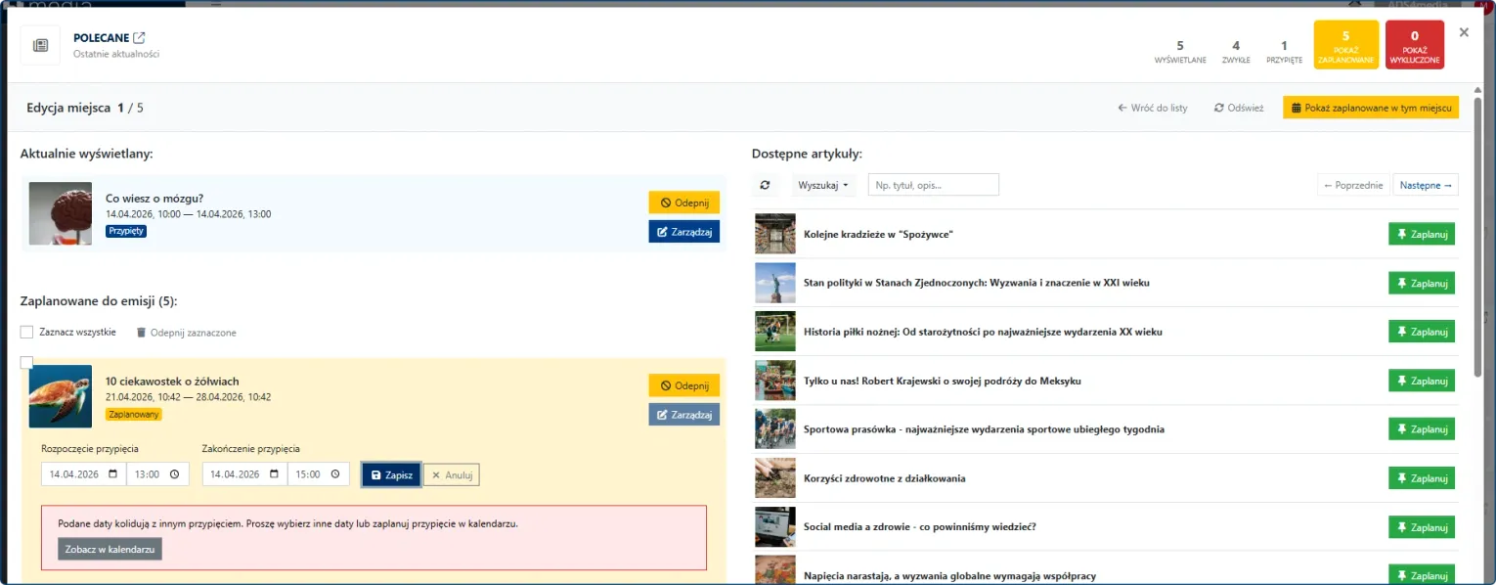1496x585 pixels.
Task: Check the Zaznacz wszystkie checkbox
Action: (27, 333)
